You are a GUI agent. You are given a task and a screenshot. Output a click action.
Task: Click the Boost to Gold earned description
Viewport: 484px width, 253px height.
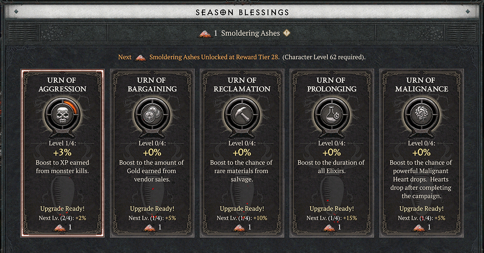click(x=152, y=171)
